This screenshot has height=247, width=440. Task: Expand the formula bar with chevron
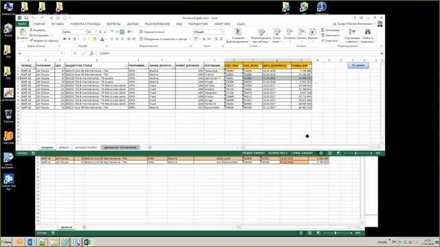coord(382,54)
